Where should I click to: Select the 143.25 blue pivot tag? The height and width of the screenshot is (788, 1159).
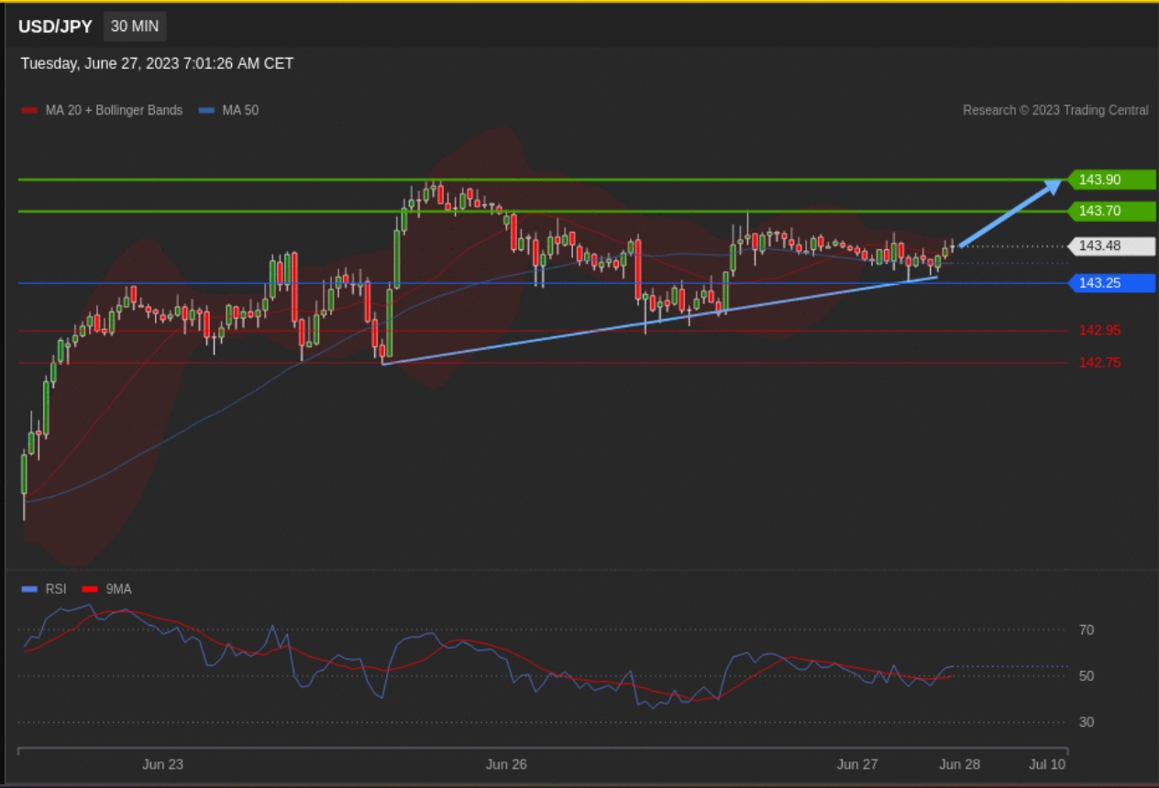[x=1110, y=283]
